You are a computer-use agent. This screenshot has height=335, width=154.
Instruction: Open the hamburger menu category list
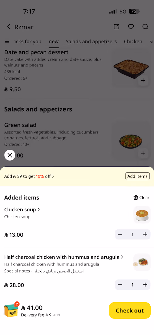(7, 42)
